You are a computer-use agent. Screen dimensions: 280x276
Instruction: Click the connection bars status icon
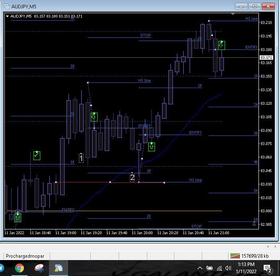(235, 256)
